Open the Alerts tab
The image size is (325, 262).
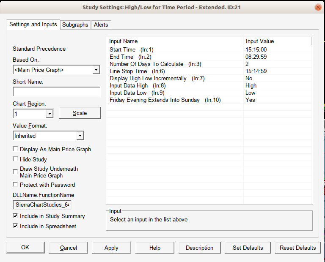coord(101,25)
